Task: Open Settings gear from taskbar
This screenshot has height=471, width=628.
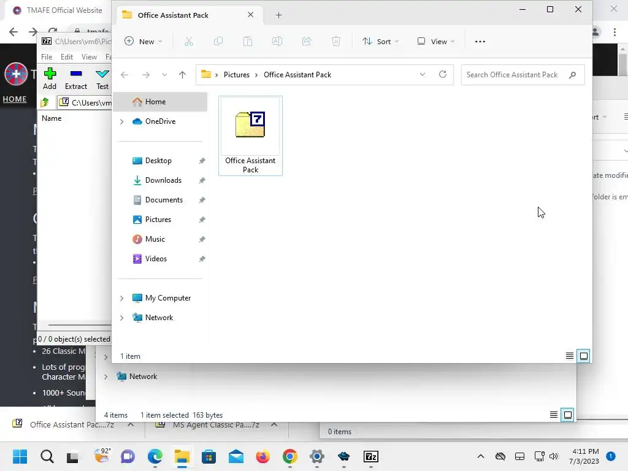Action: pyautogui.click(x=317, y=456)
